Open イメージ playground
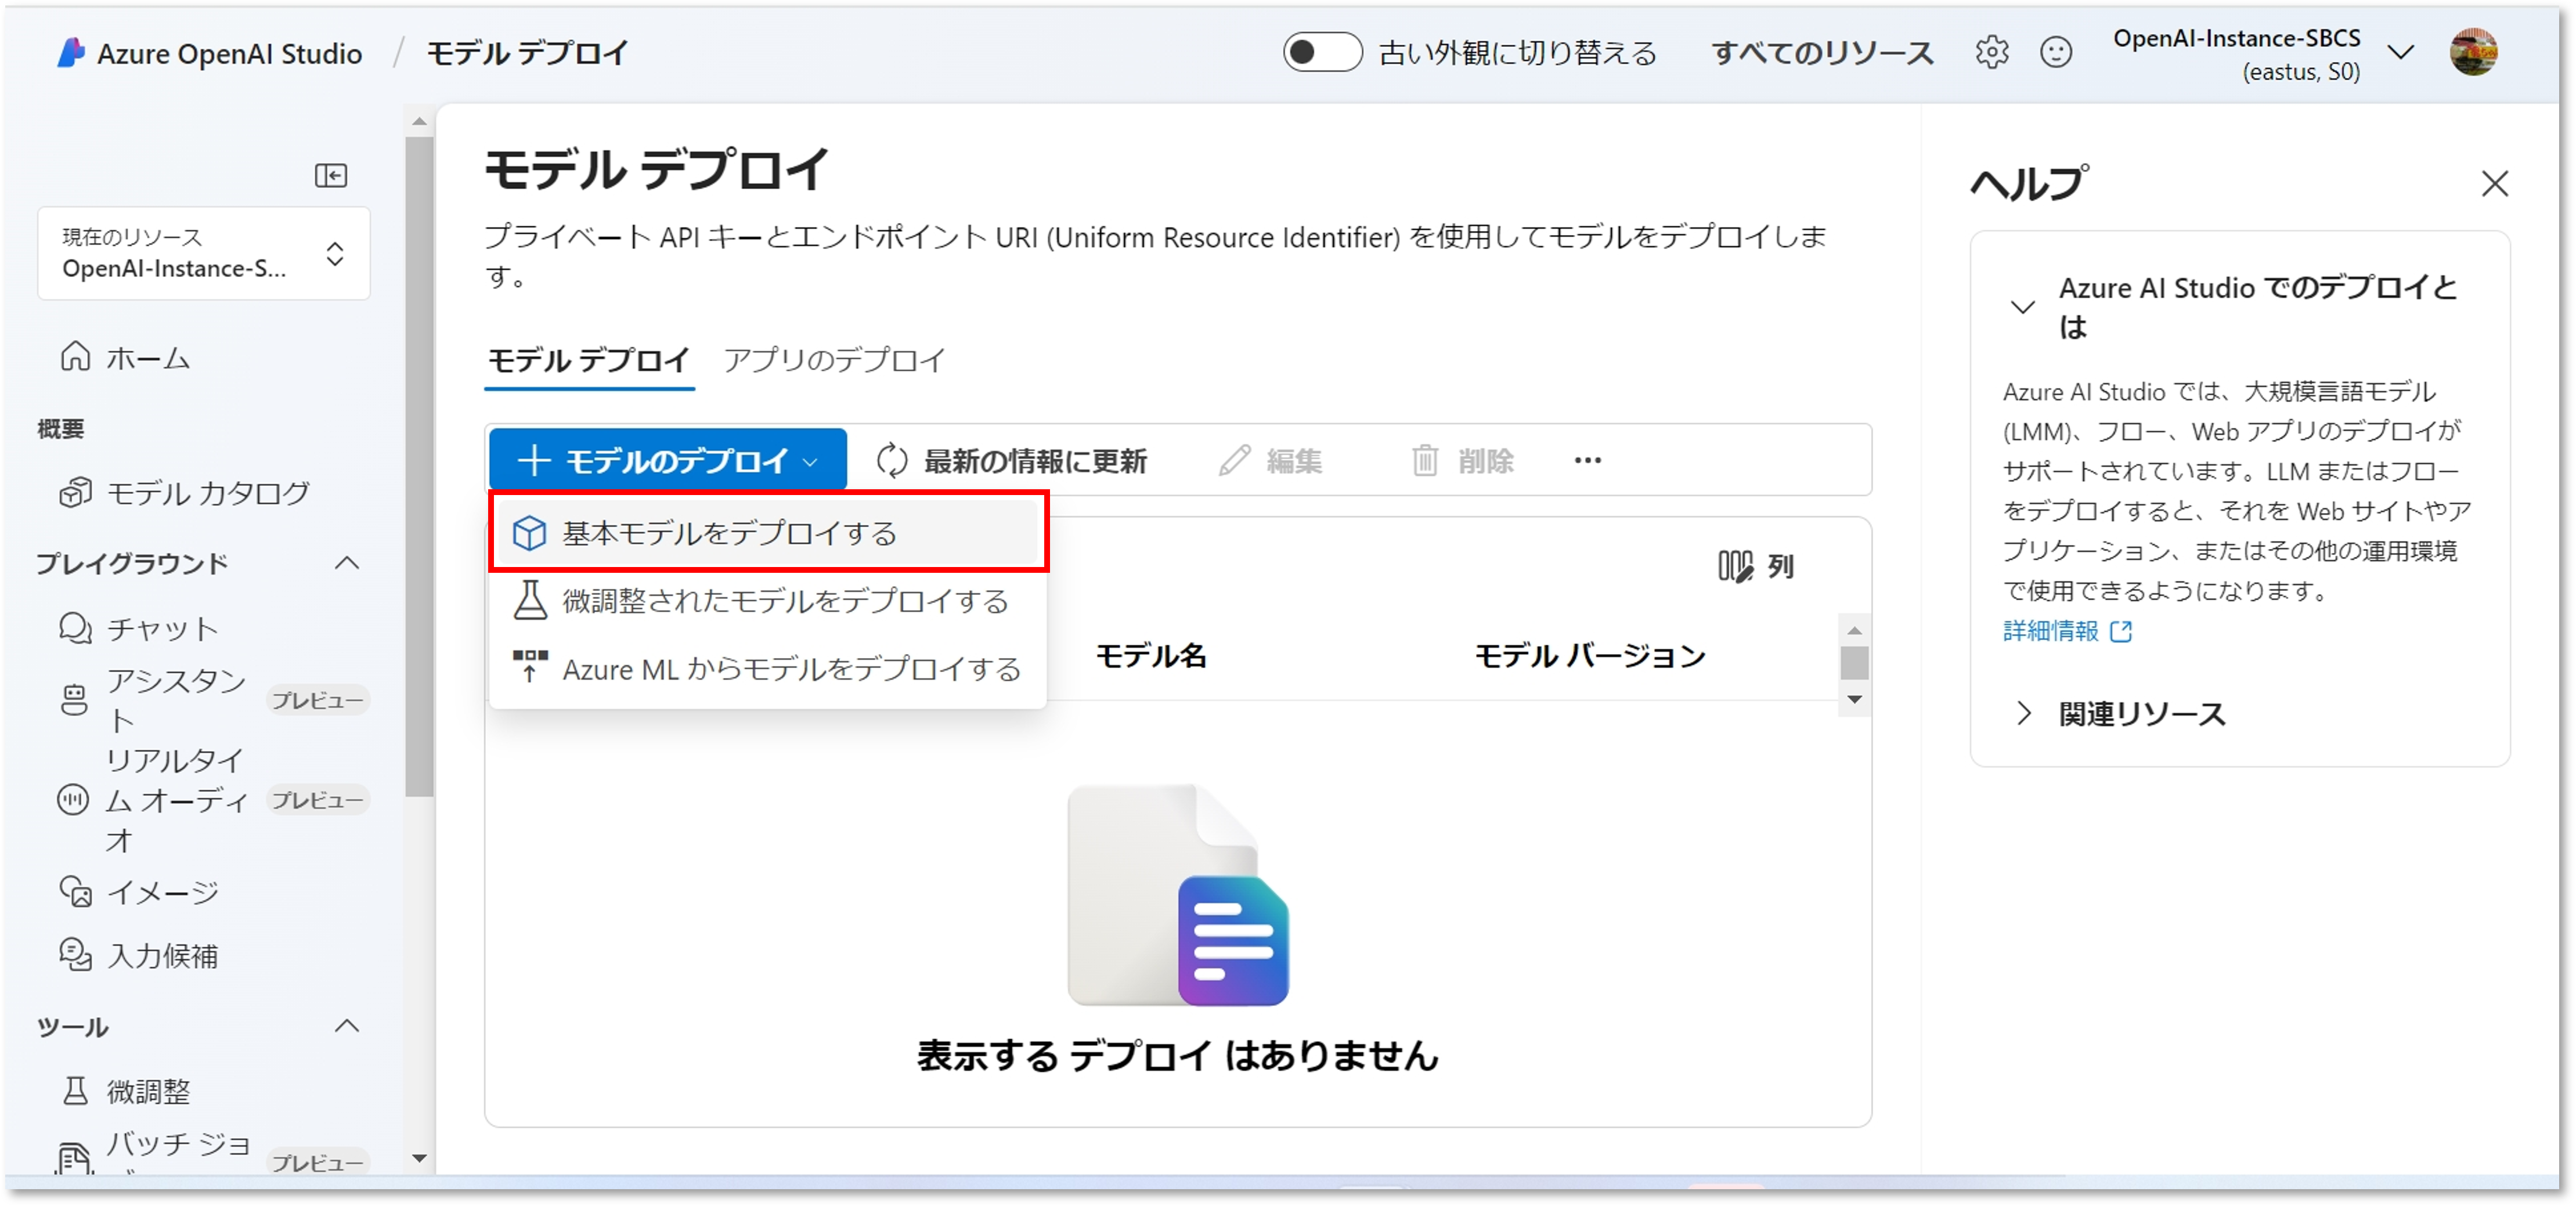 click(x=139, y=891)
